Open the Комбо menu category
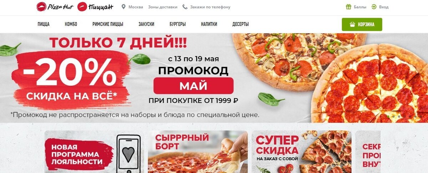This screenshot has width=428, height=173. (x=71, y=25)
